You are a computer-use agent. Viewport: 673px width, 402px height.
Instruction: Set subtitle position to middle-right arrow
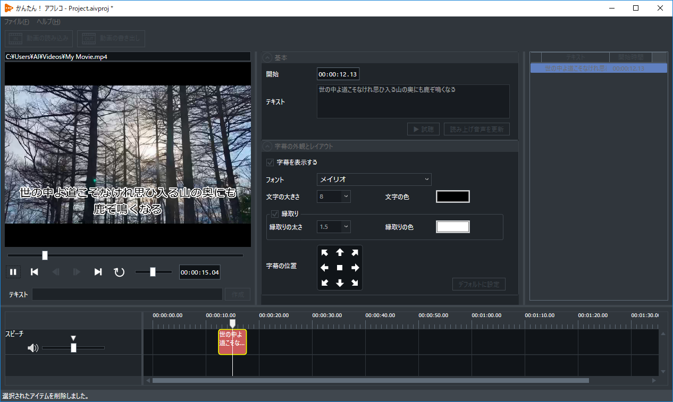point(355,268)
